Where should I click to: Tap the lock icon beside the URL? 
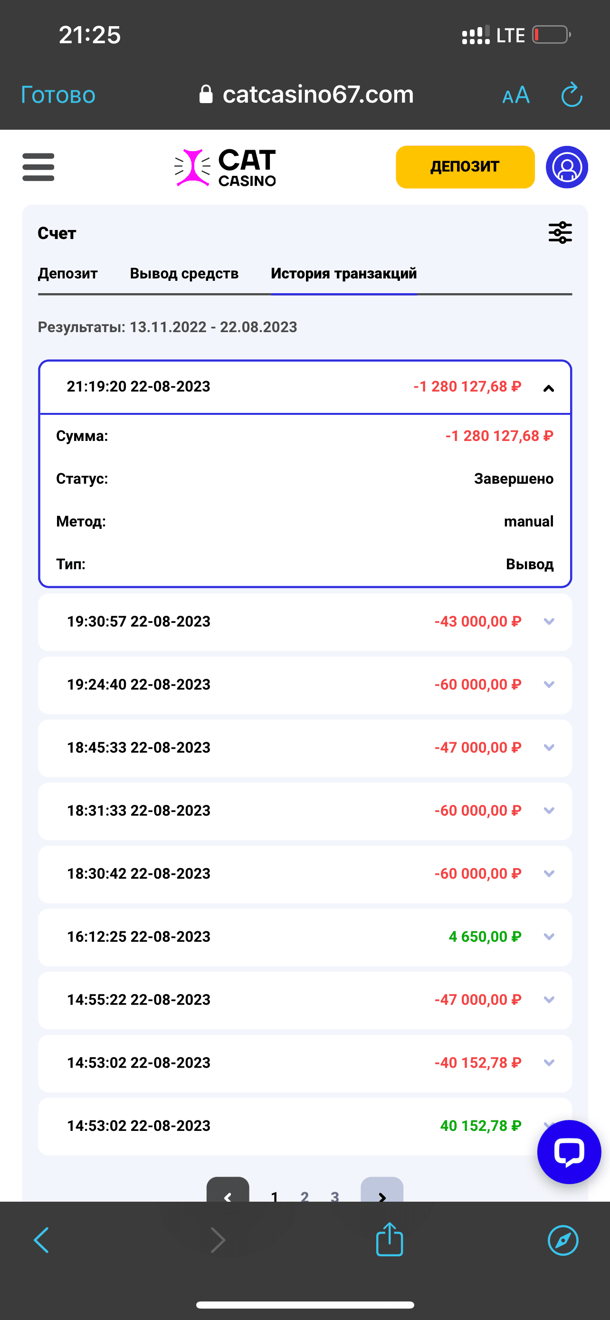(x=205, y=94)
